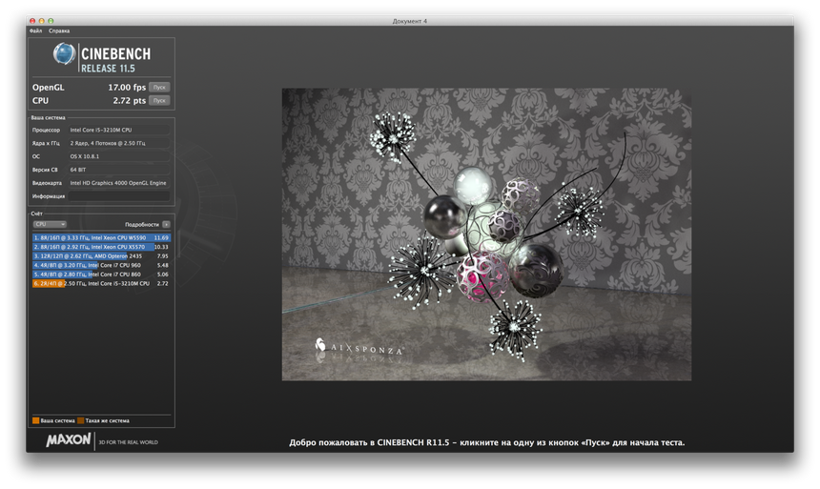Screen dimensions: 820x489
Task: Click the window title Документ 4
Action: [409, 21]
